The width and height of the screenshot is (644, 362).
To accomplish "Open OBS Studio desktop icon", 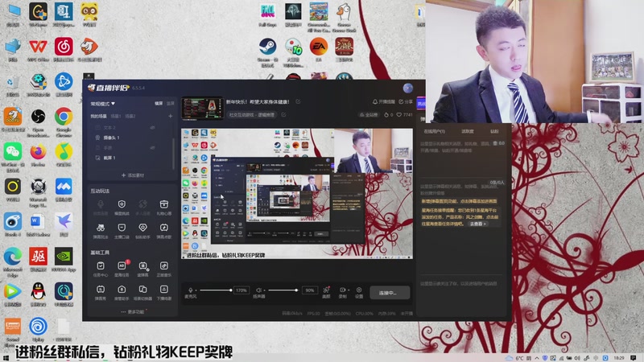I will coord(38,122).
